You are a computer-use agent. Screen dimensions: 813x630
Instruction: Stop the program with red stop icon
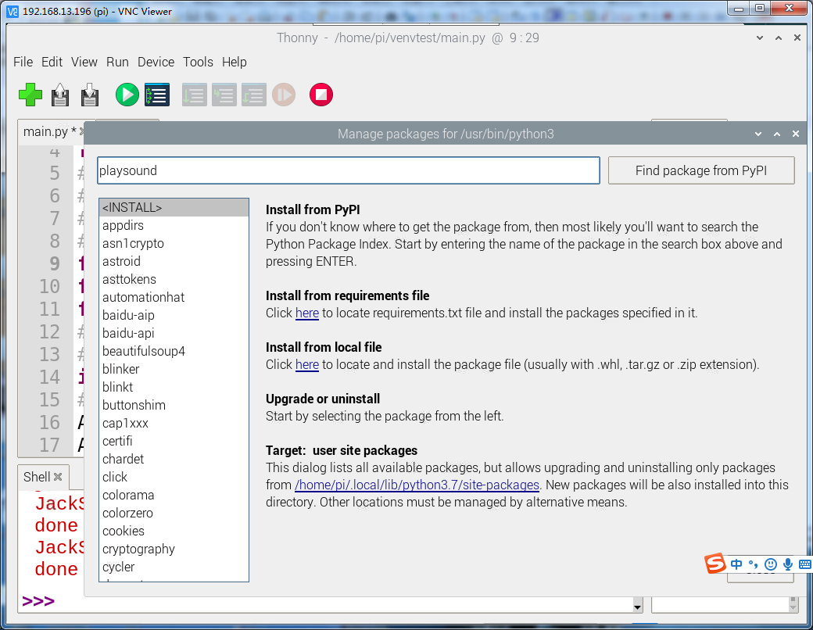[321, 95]
